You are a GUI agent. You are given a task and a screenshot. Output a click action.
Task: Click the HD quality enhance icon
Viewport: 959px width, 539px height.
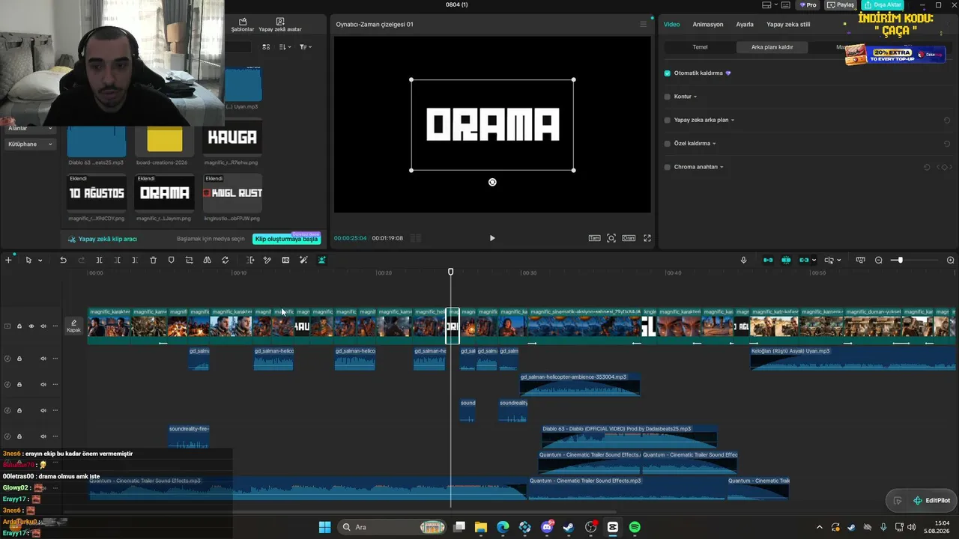pos(285,260)
